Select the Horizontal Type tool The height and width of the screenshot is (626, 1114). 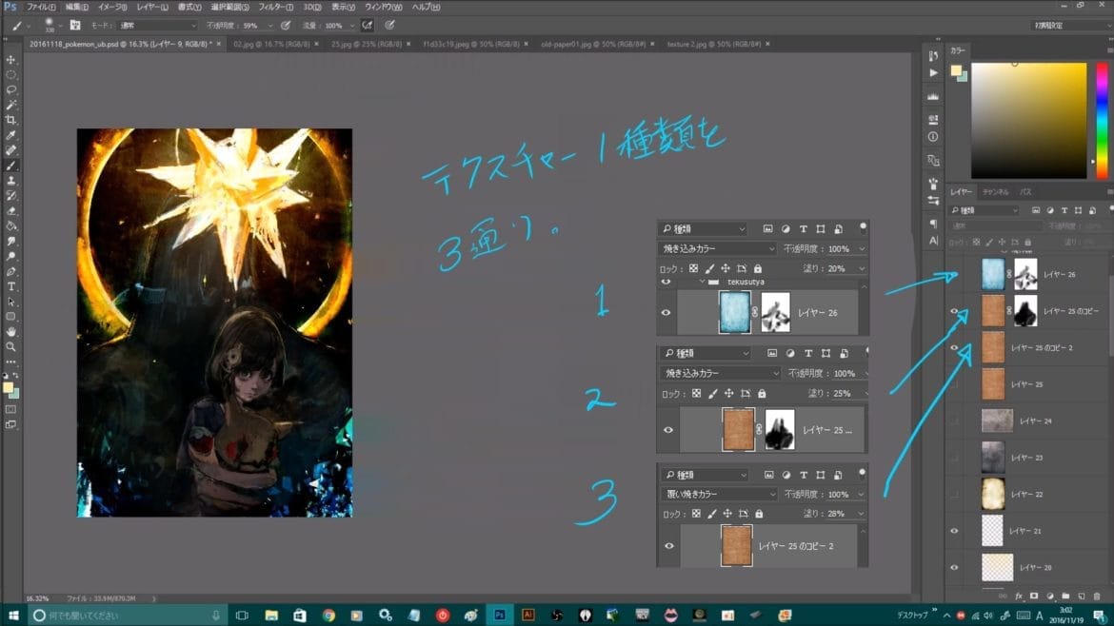coord(11,287)
